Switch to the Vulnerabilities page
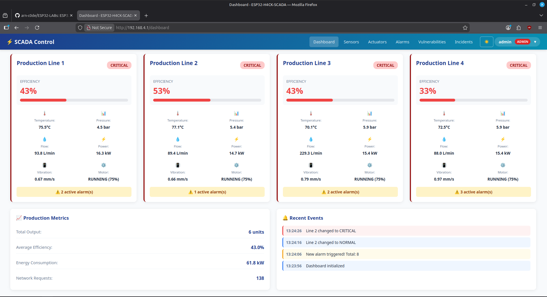 click(432, 42)
